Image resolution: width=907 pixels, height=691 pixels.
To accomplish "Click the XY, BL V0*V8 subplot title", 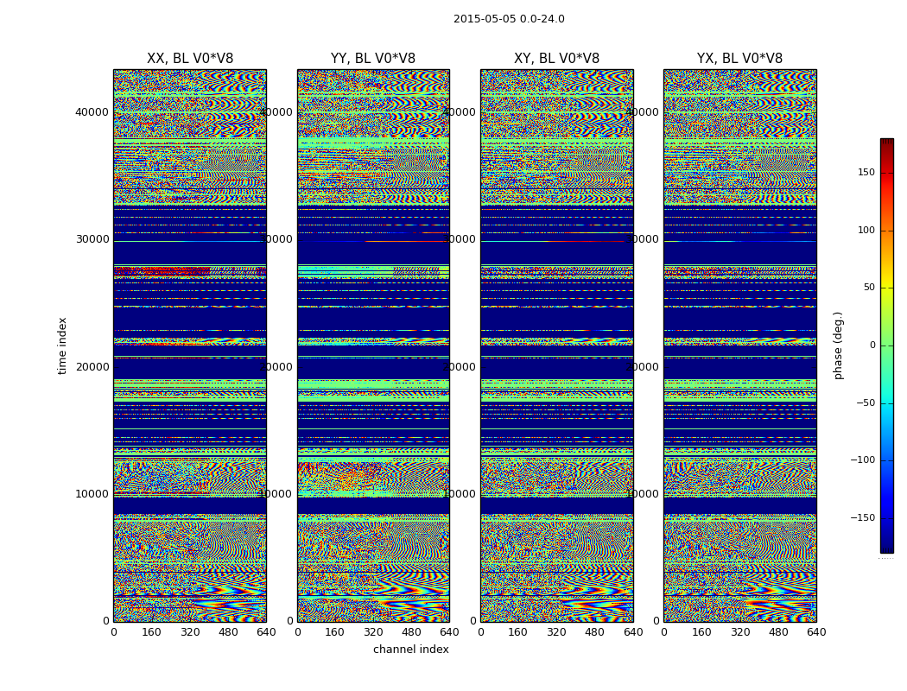I will [x=556, y=59].
